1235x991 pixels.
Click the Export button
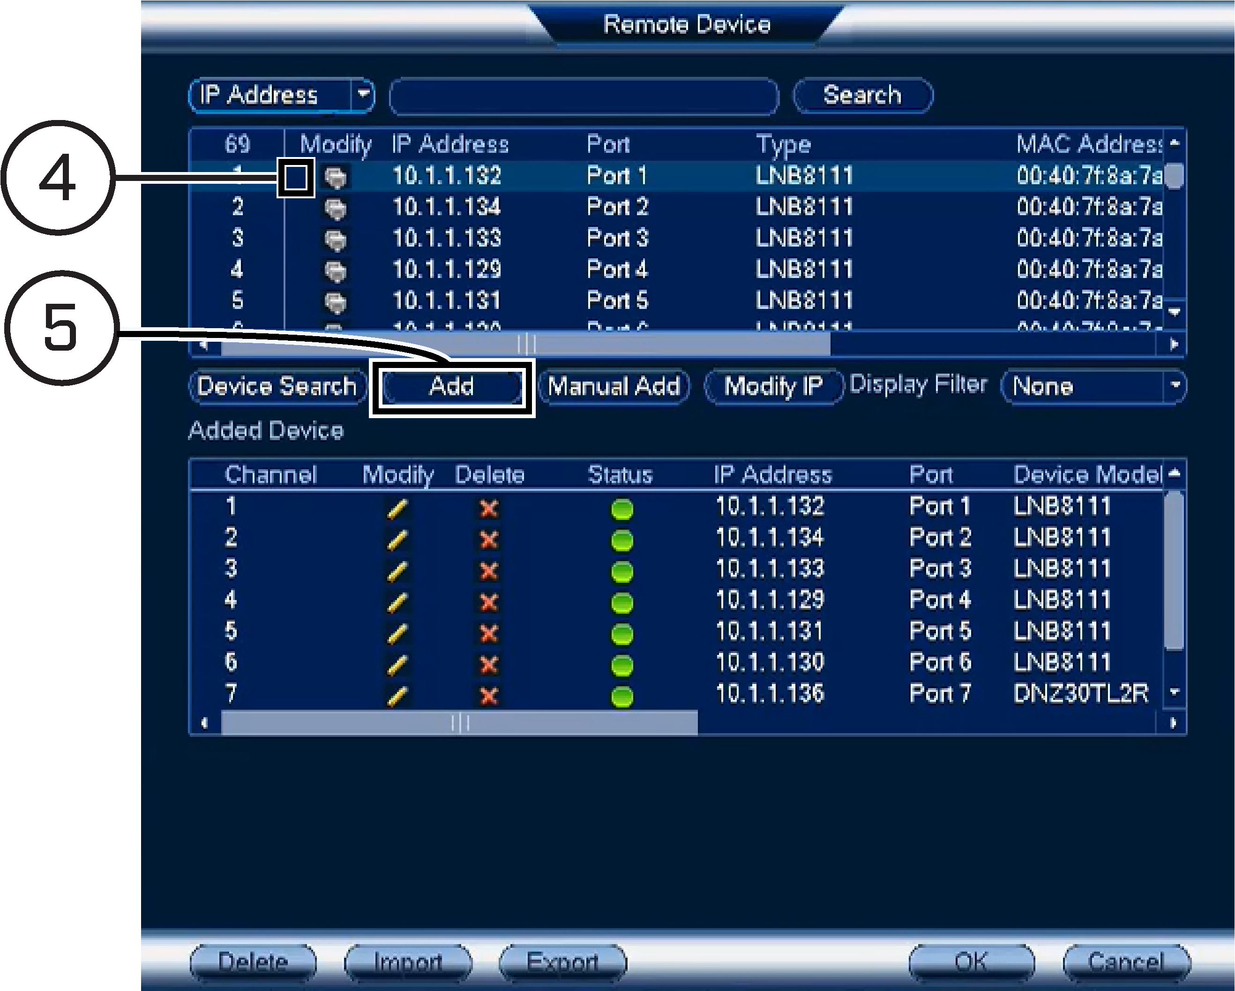(x=563, y=962)
